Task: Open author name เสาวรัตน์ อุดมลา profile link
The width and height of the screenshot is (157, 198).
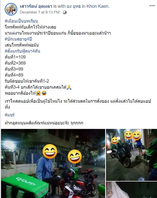Action: click(x=36, y=6)
